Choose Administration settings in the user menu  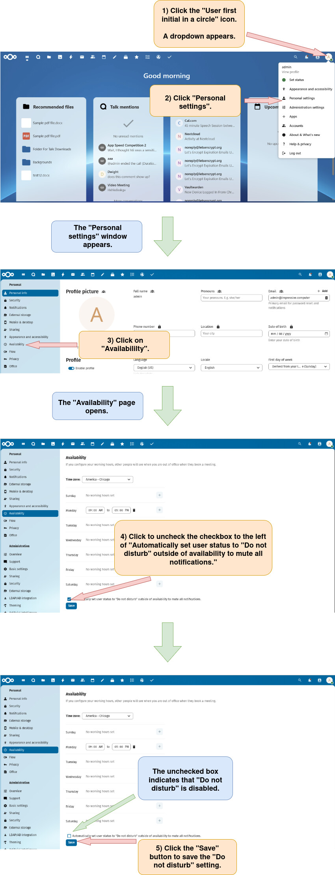307,108
